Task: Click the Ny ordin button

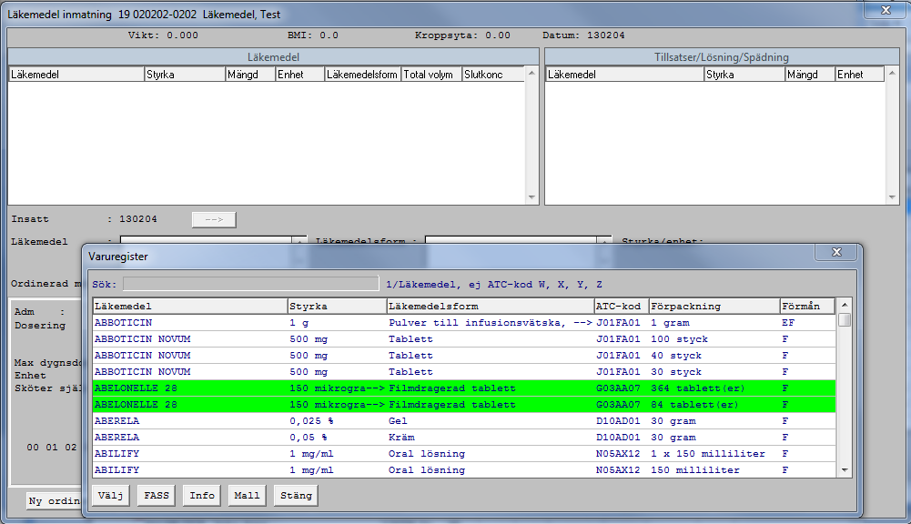Action: coord(55,500)
